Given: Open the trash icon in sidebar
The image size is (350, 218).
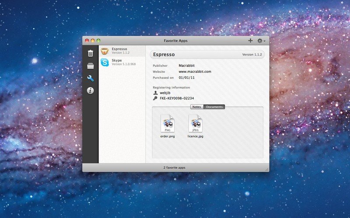Looking at the screenshot, I should (x=91, y=53).
